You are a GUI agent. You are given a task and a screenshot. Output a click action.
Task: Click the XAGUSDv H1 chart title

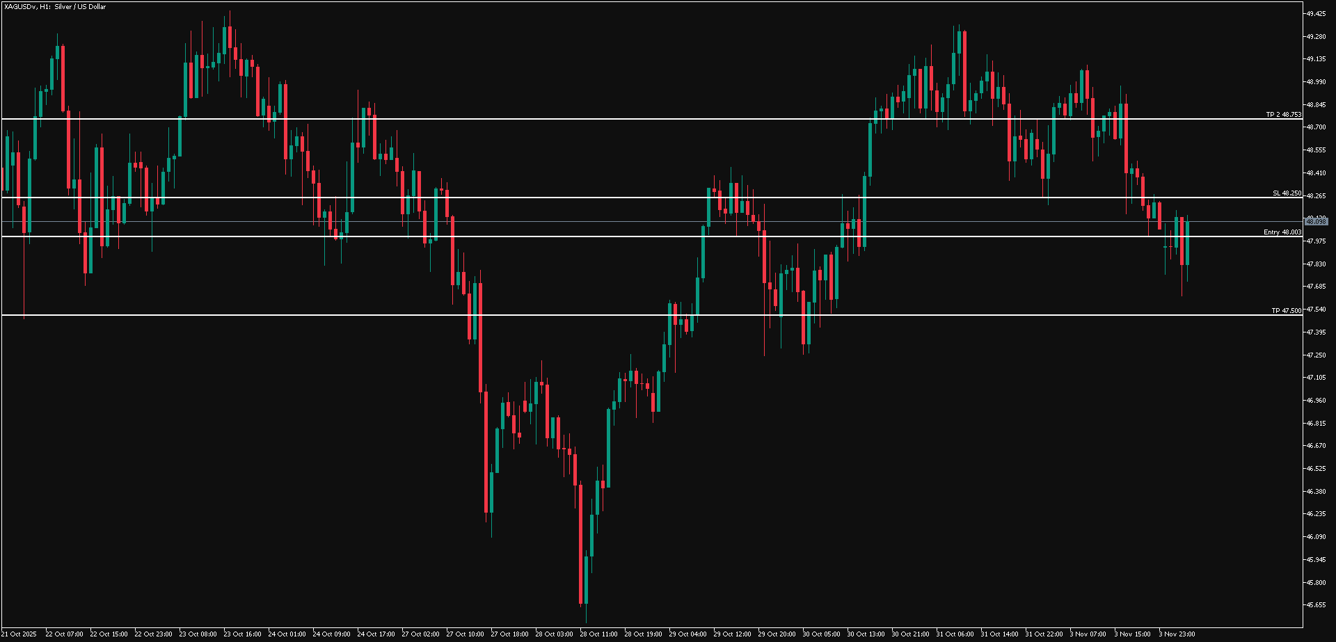[55, 7]
